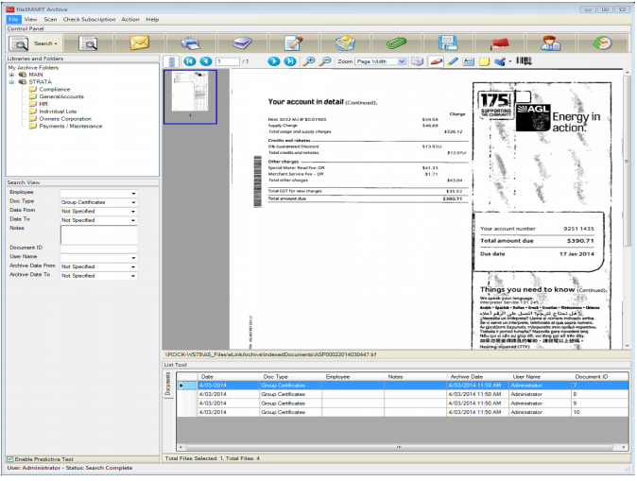Open the Zoom Page Width dropdown
Viewport: 637px width, 481px height.
[x=402, y=60]
